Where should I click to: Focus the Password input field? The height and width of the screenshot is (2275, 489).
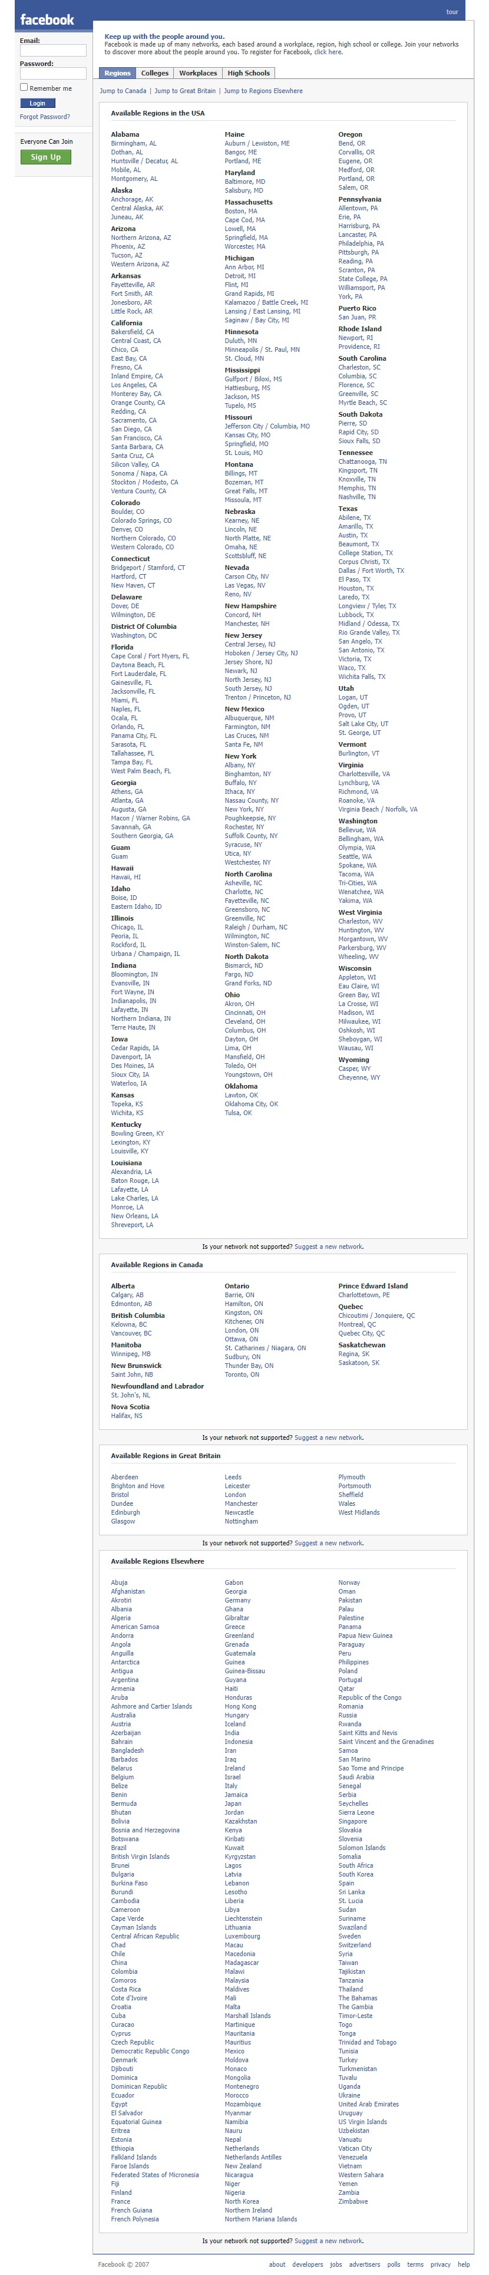(53, 73)
